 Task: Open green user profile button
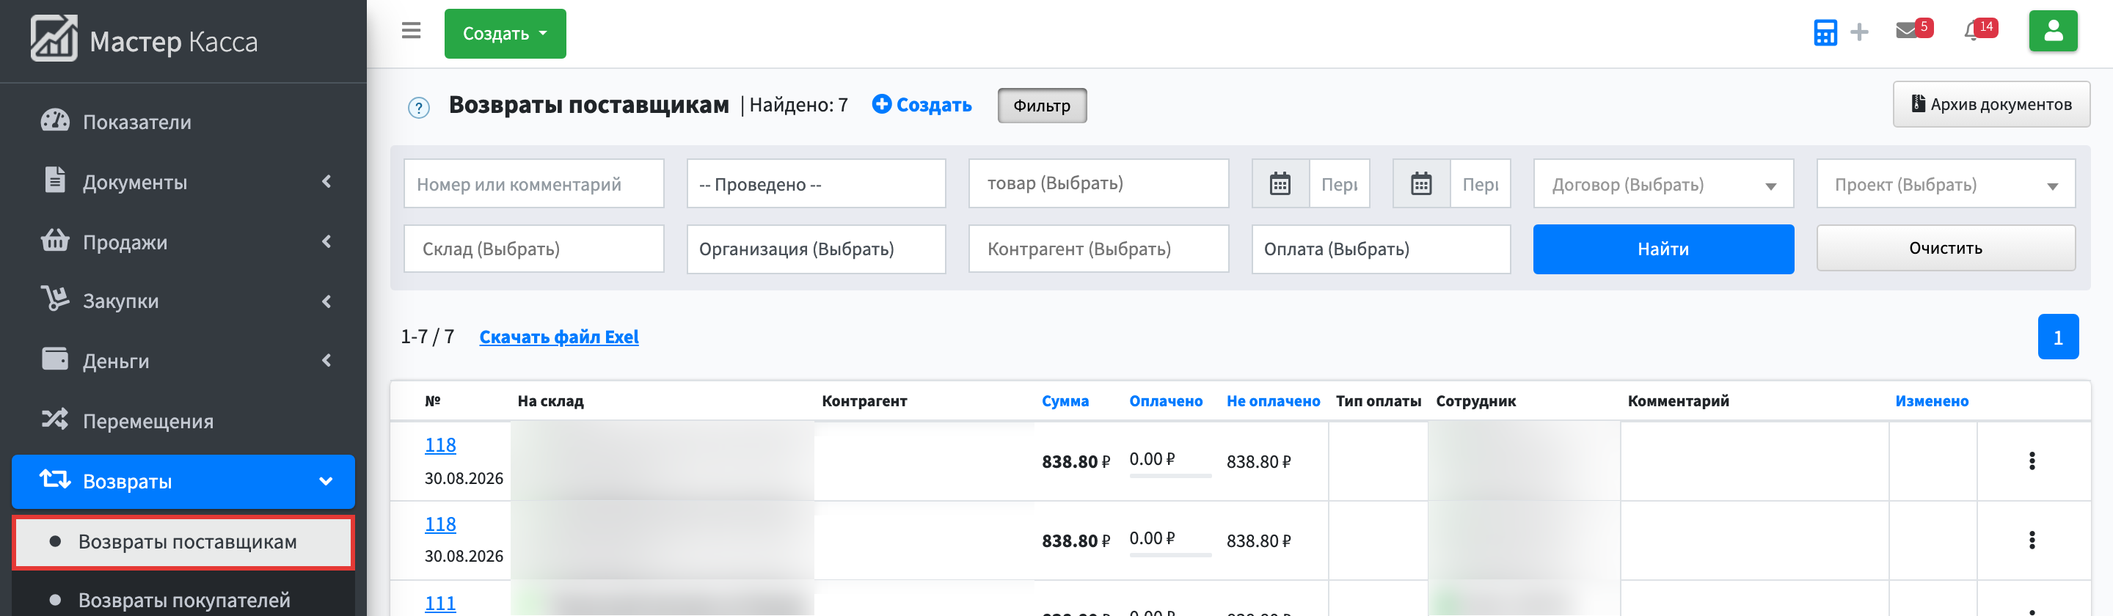pyautogui.click(x=2052, y=32)
